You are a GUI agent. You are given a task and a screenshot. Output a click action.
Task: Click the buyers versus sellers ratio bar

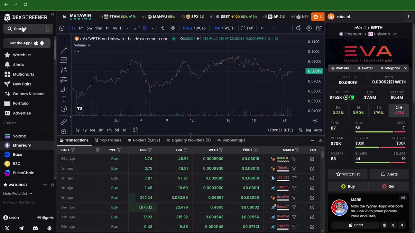[x=381, y=163]
